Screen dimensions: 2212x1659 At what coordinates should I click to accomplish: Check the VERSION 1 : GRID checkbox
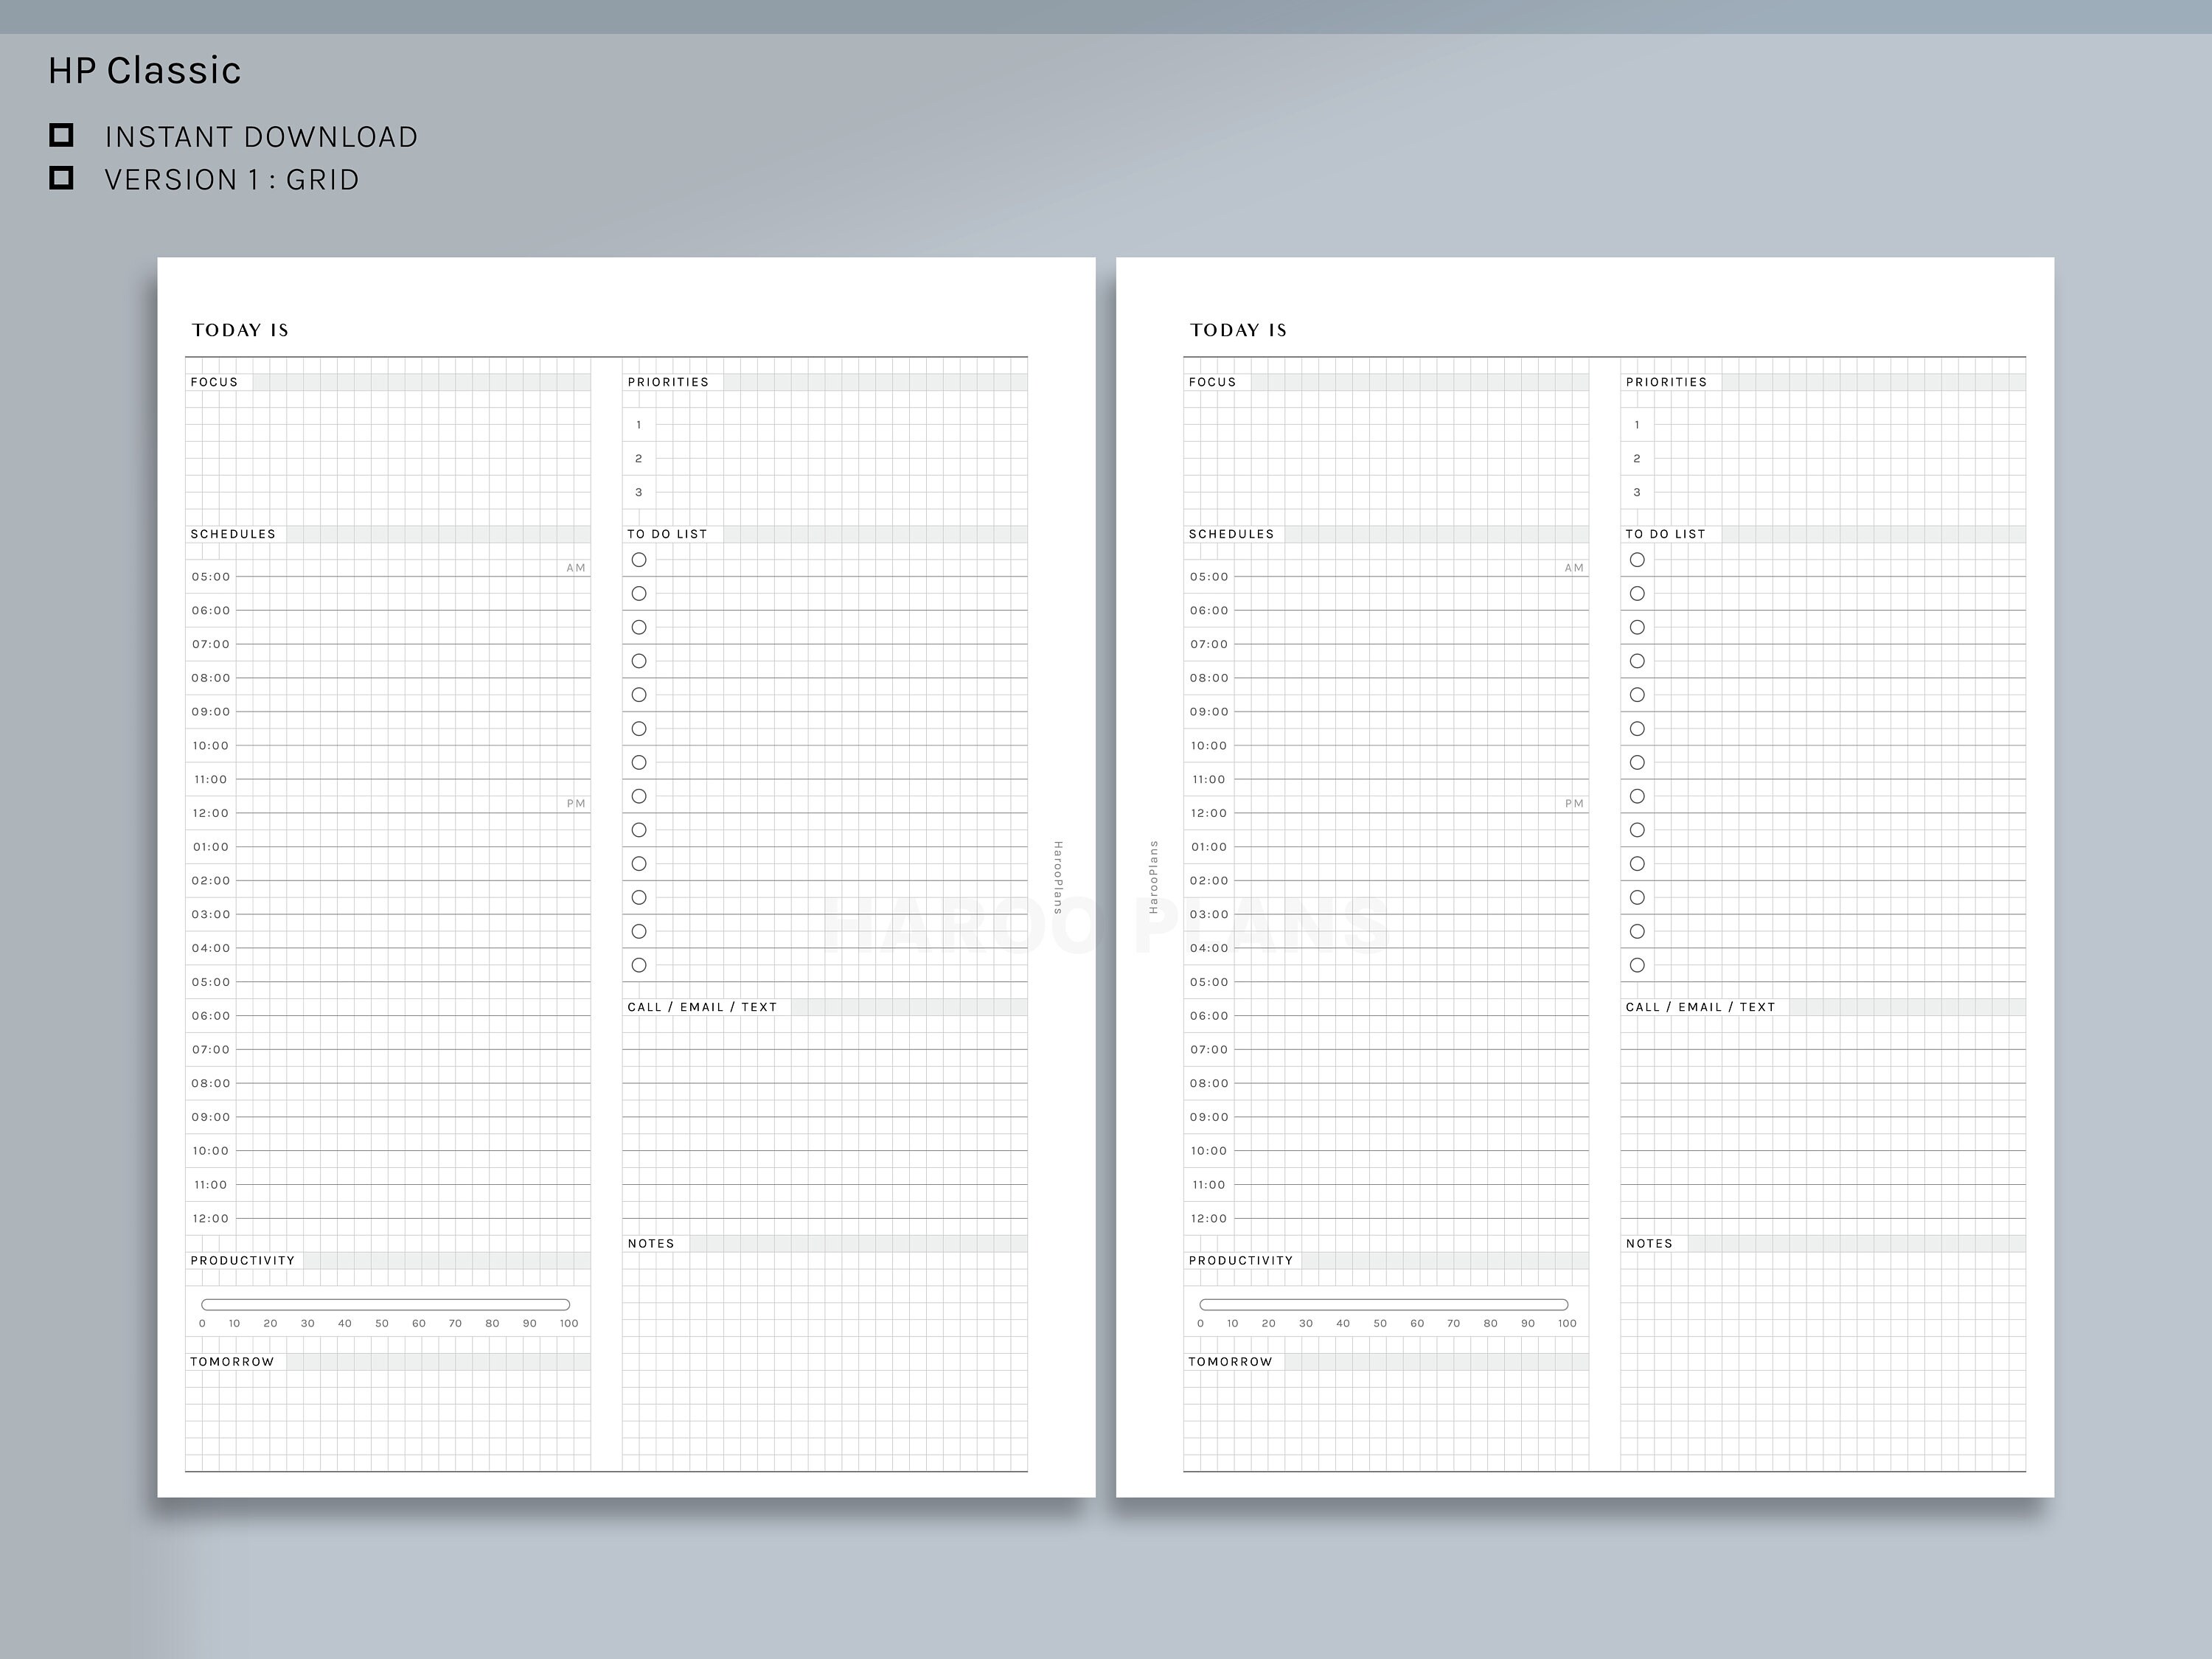61,178
